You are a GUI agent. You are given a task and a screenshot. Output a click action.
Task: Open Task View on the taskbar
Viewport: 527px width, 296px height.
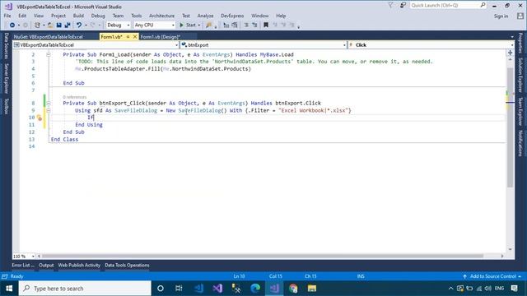[179, 289]
